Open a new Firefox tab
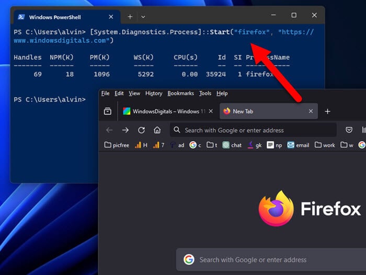This screenshot has height=275, width=366. (x=327, y=111)
